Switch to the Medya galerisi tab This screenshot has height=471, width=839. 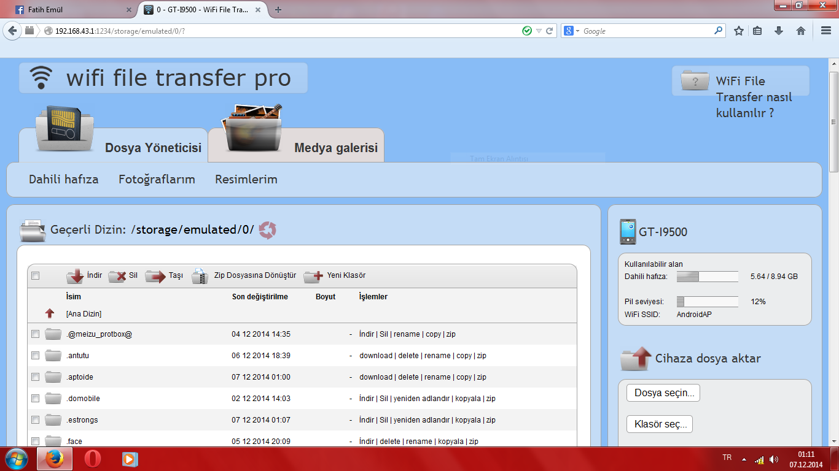click(297, 145)
